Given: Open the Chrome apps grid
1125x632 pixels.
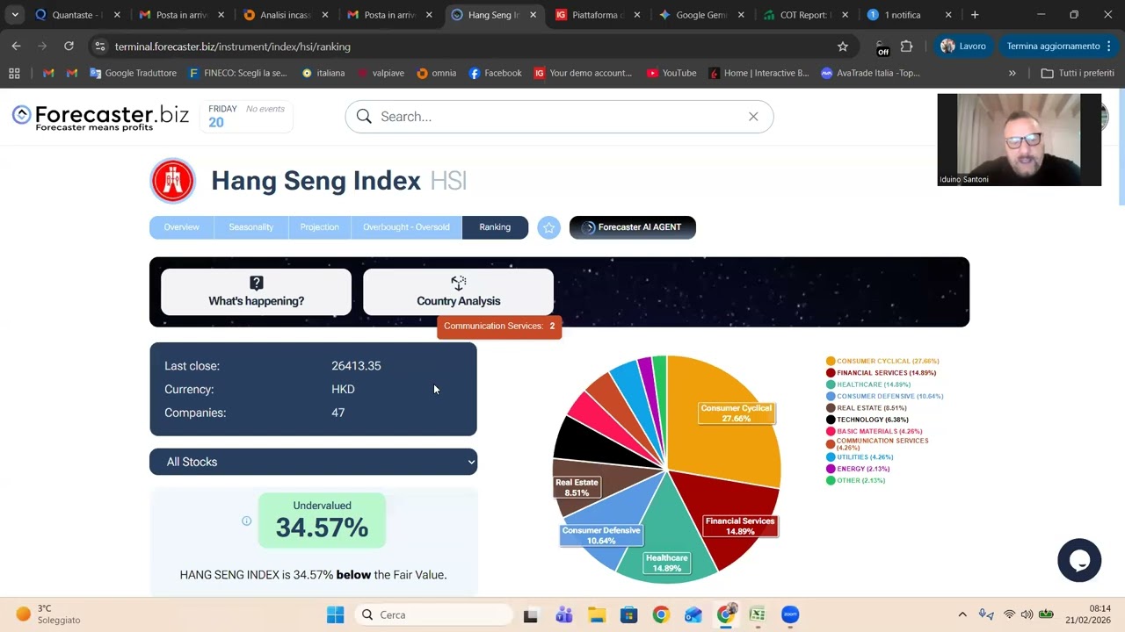Looking at the screenshot, I should [x=14, y=73].
